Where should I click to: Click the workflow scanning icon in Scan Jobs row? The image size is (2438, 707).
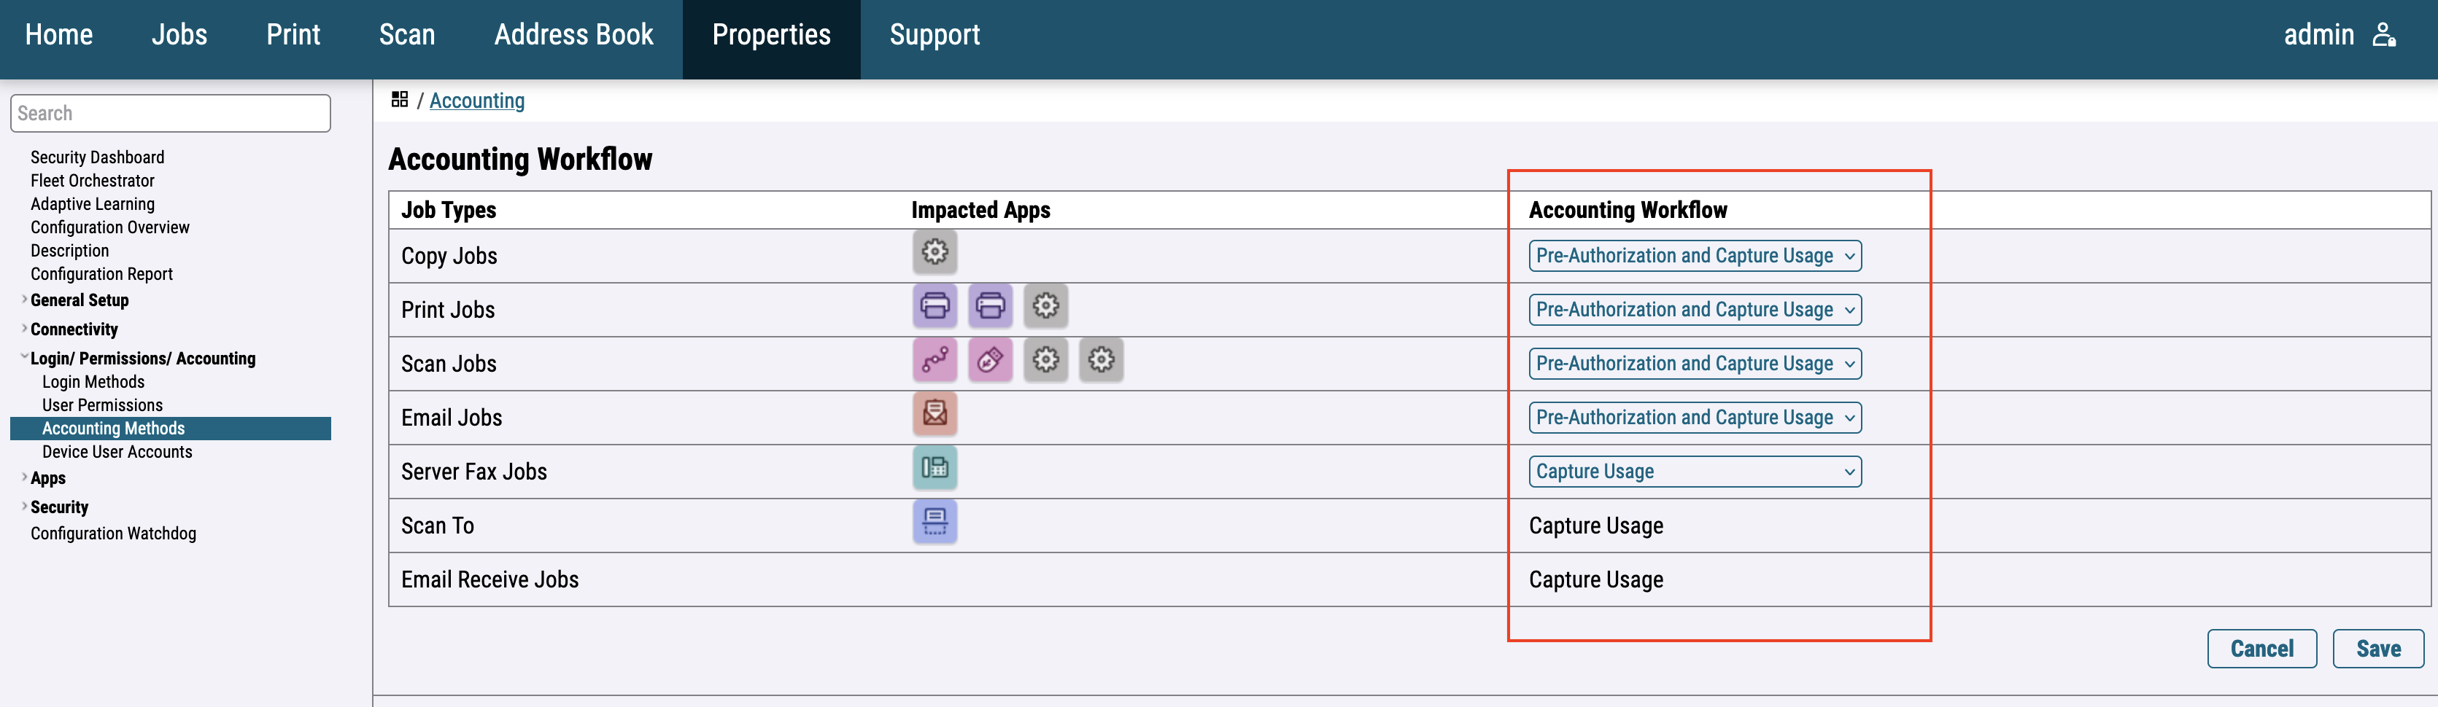click(934, 360)
